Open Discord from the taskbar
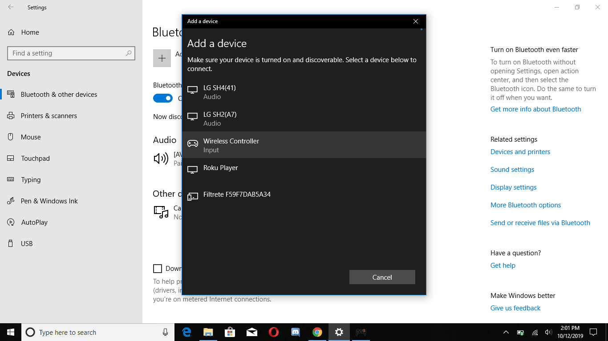 pos(296,332)
